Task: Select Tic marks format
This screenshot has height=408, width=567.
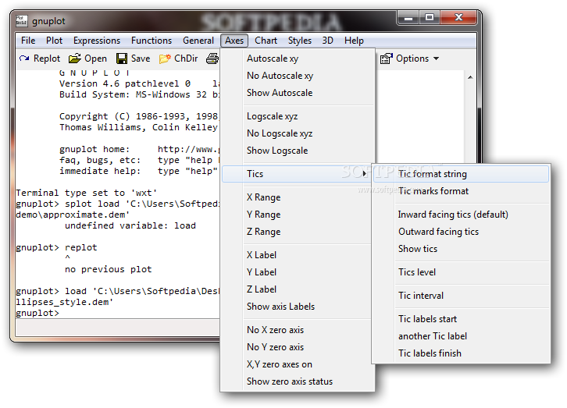Action: click(x=461, y=191)
